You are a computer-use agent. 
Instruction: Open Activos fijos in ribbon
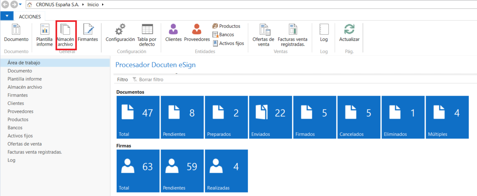coord(228,43)
